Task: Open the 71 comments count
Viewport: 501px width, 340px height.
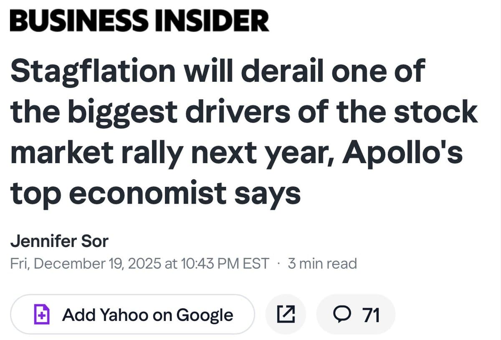Action: [x=371, y=315]
